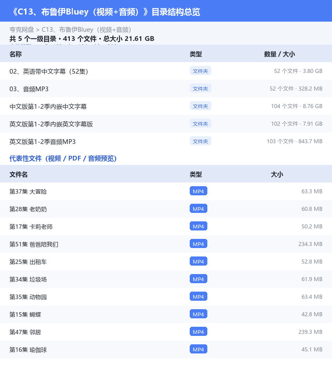
Task: Select file 第28集 老奶奶
Action: 28,209
